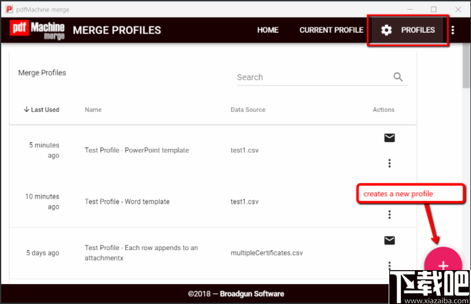Screen dimensions: 471x304
Task: Click the pink add new profile button
Action: click(443, 265)
